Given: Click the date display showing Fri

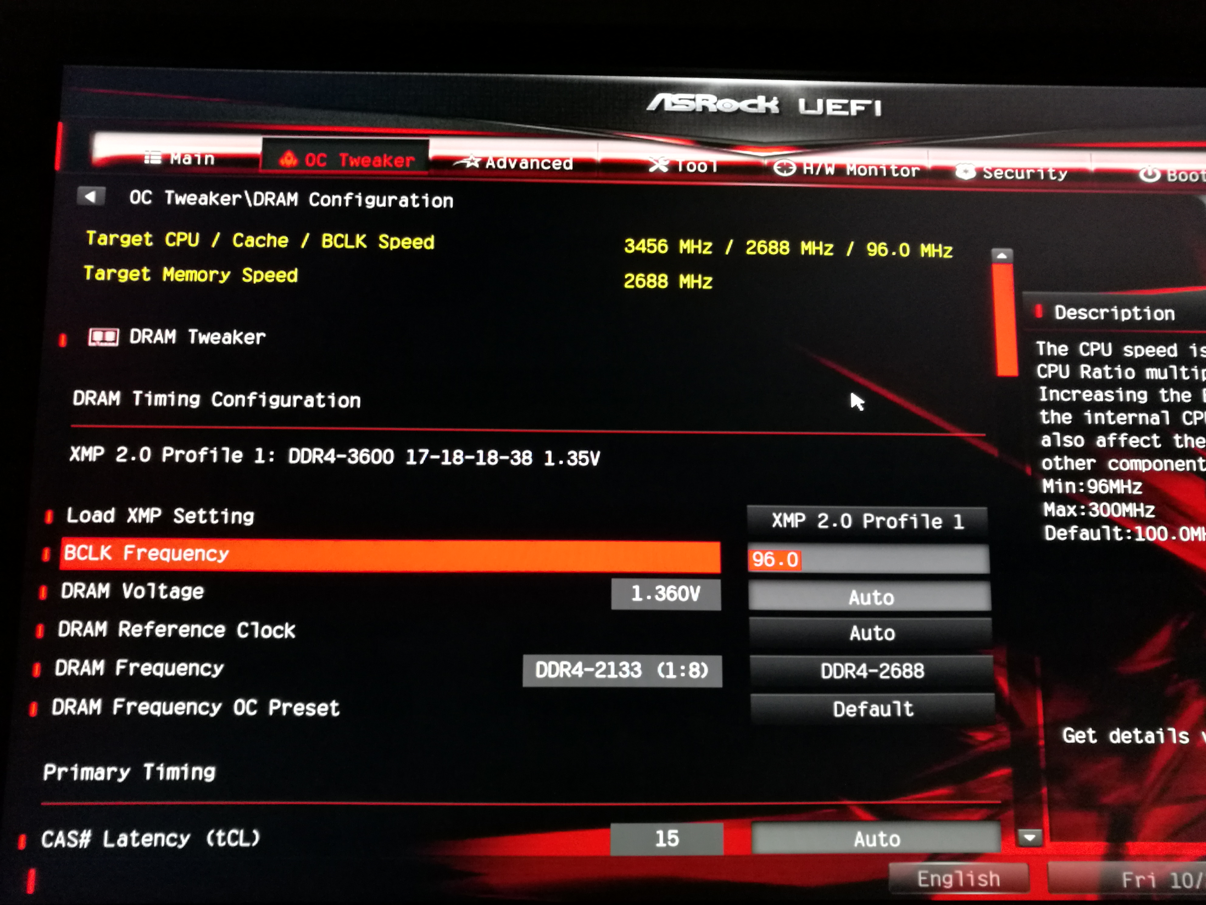Looking at the screenshot, I should click(x=1126, y=879).
